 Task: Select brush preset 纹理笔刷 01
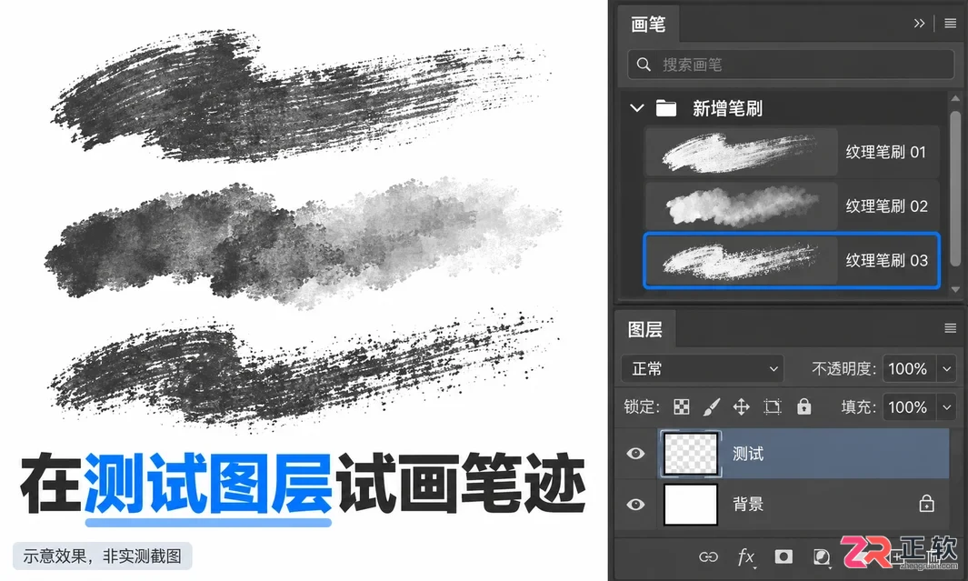point(792,152)
